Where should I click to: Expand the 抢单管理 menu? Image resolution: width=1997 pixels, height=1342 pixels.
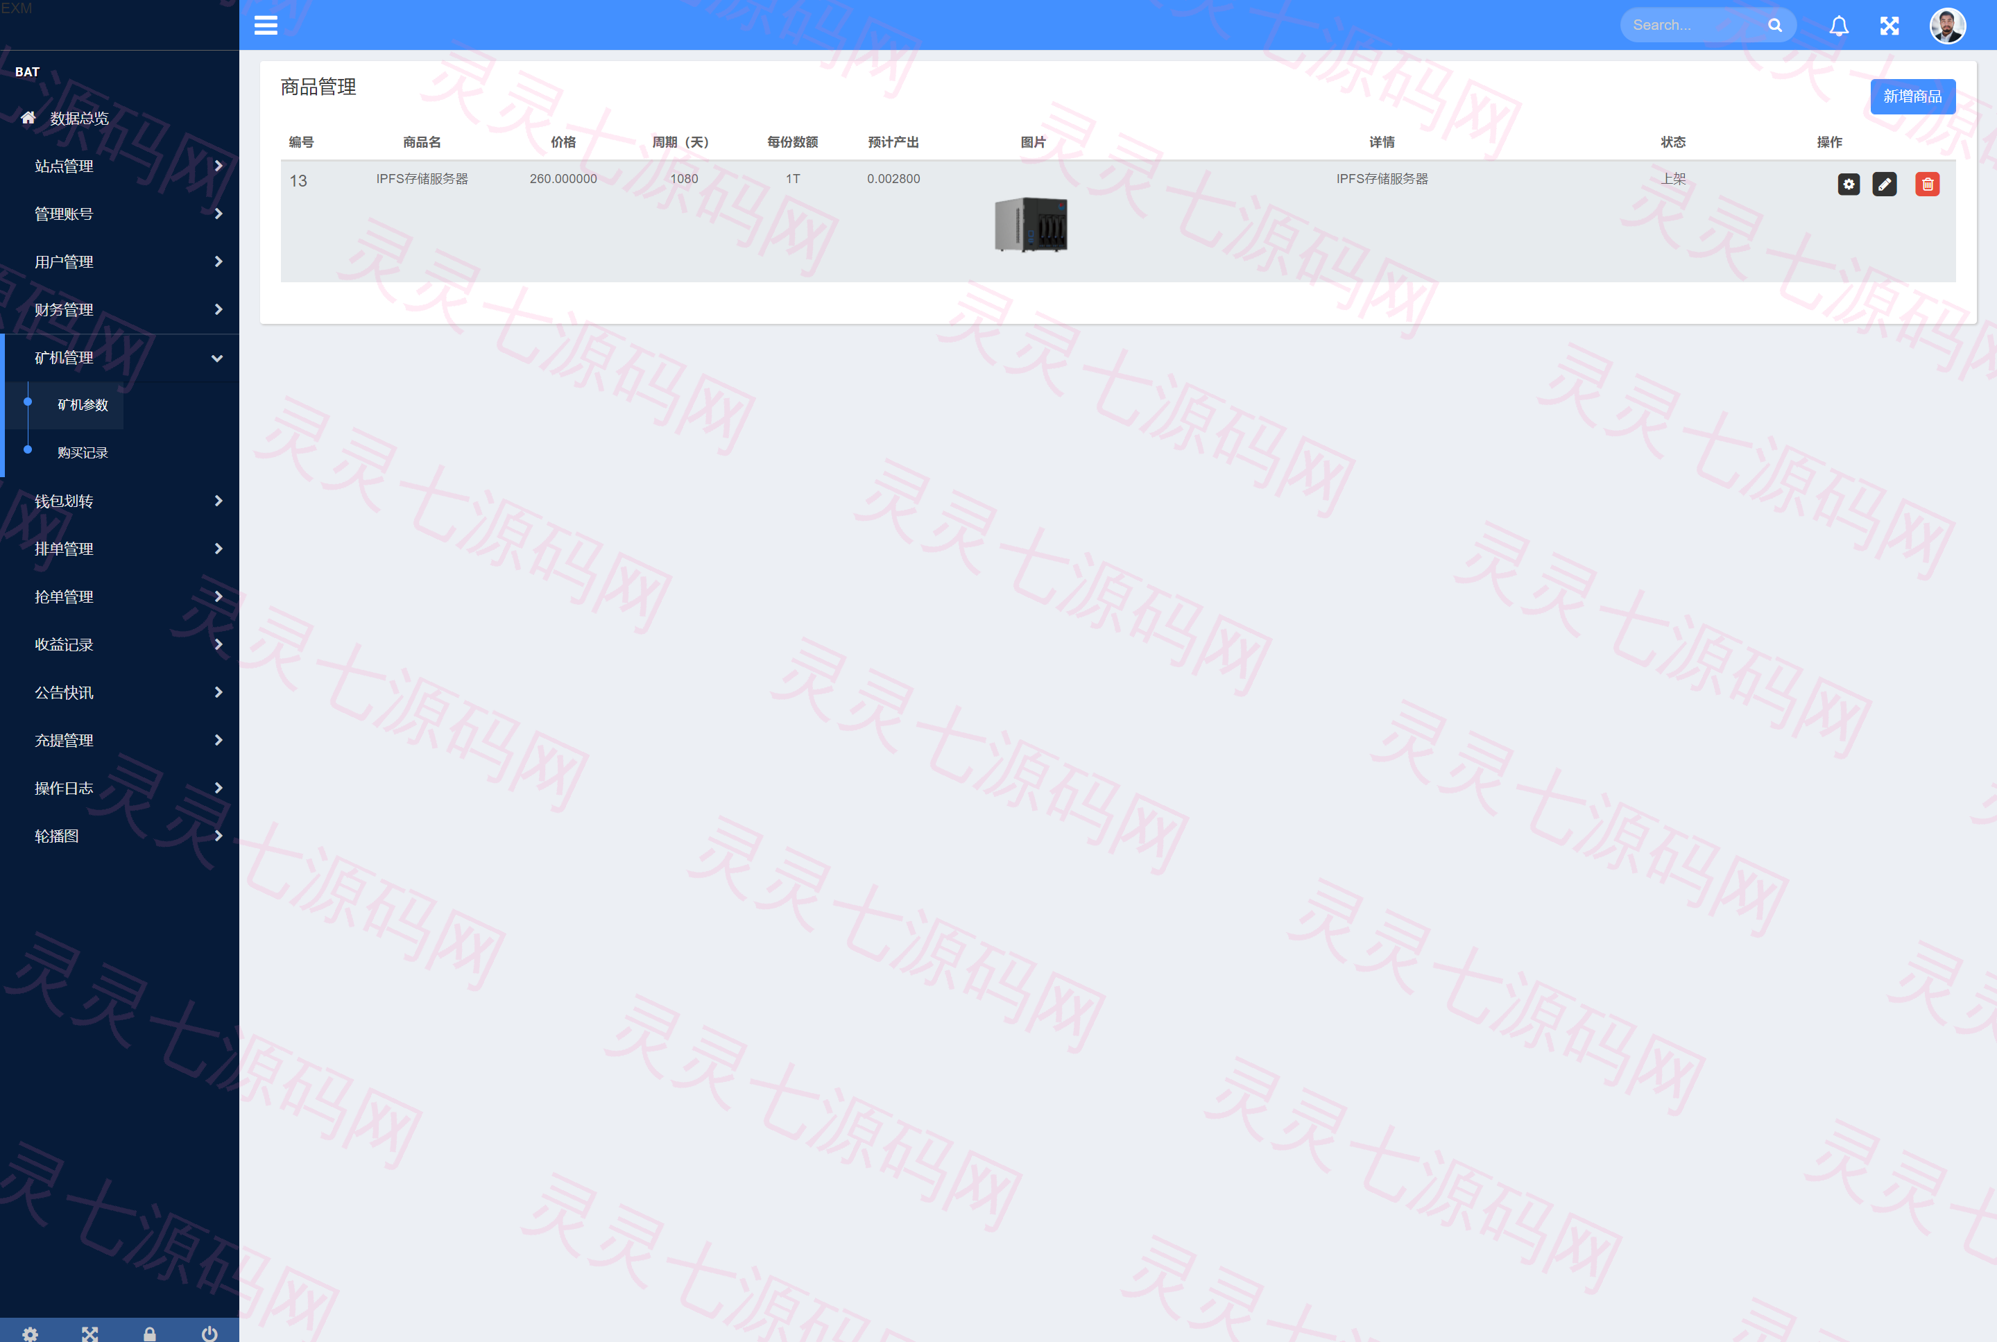coord(120,596)
